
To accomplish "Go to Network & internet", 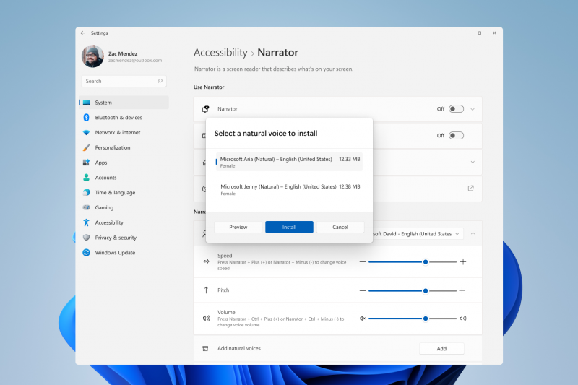I will (x=124, y=133).
